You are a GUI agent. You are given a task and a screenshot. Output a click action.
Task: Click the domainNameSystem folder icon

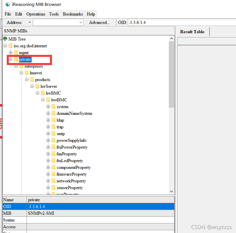(53, 113)
